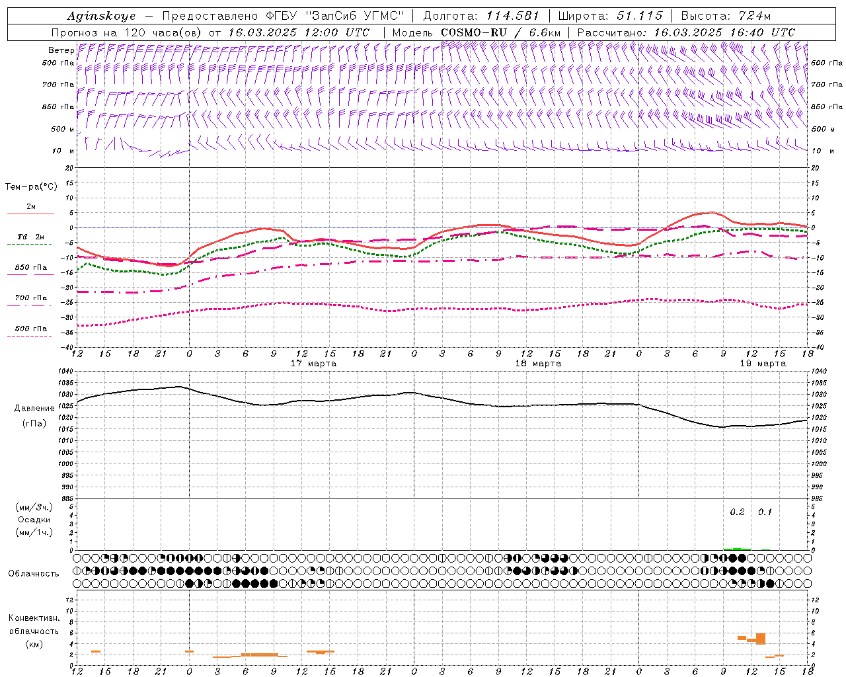Click the text "Прогноз на 120 часа(ов)"
Viewport: 846px width, 677px height.
pyautogui.click(x=127, y=32)
